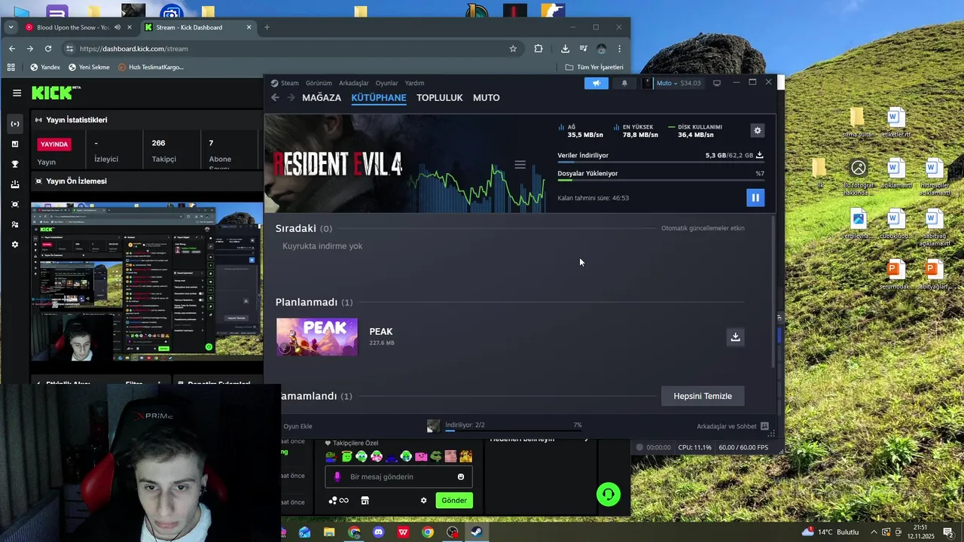964x542 pixels.
Task: Open Chrome three-dot menu
Action: [619, 49]
